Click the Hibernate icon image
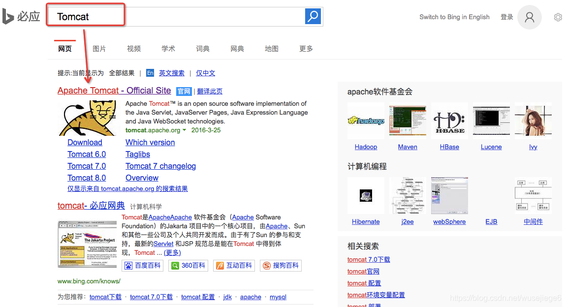Image resolution: width=566 pixels, height=307 pixels. pos(366,195)
